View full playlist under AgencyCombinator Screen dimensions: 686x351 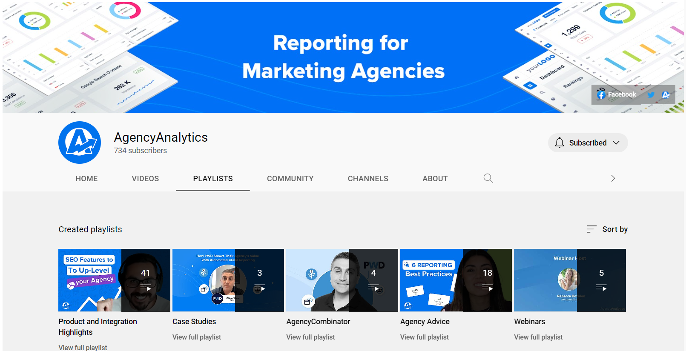coord(310,337)
